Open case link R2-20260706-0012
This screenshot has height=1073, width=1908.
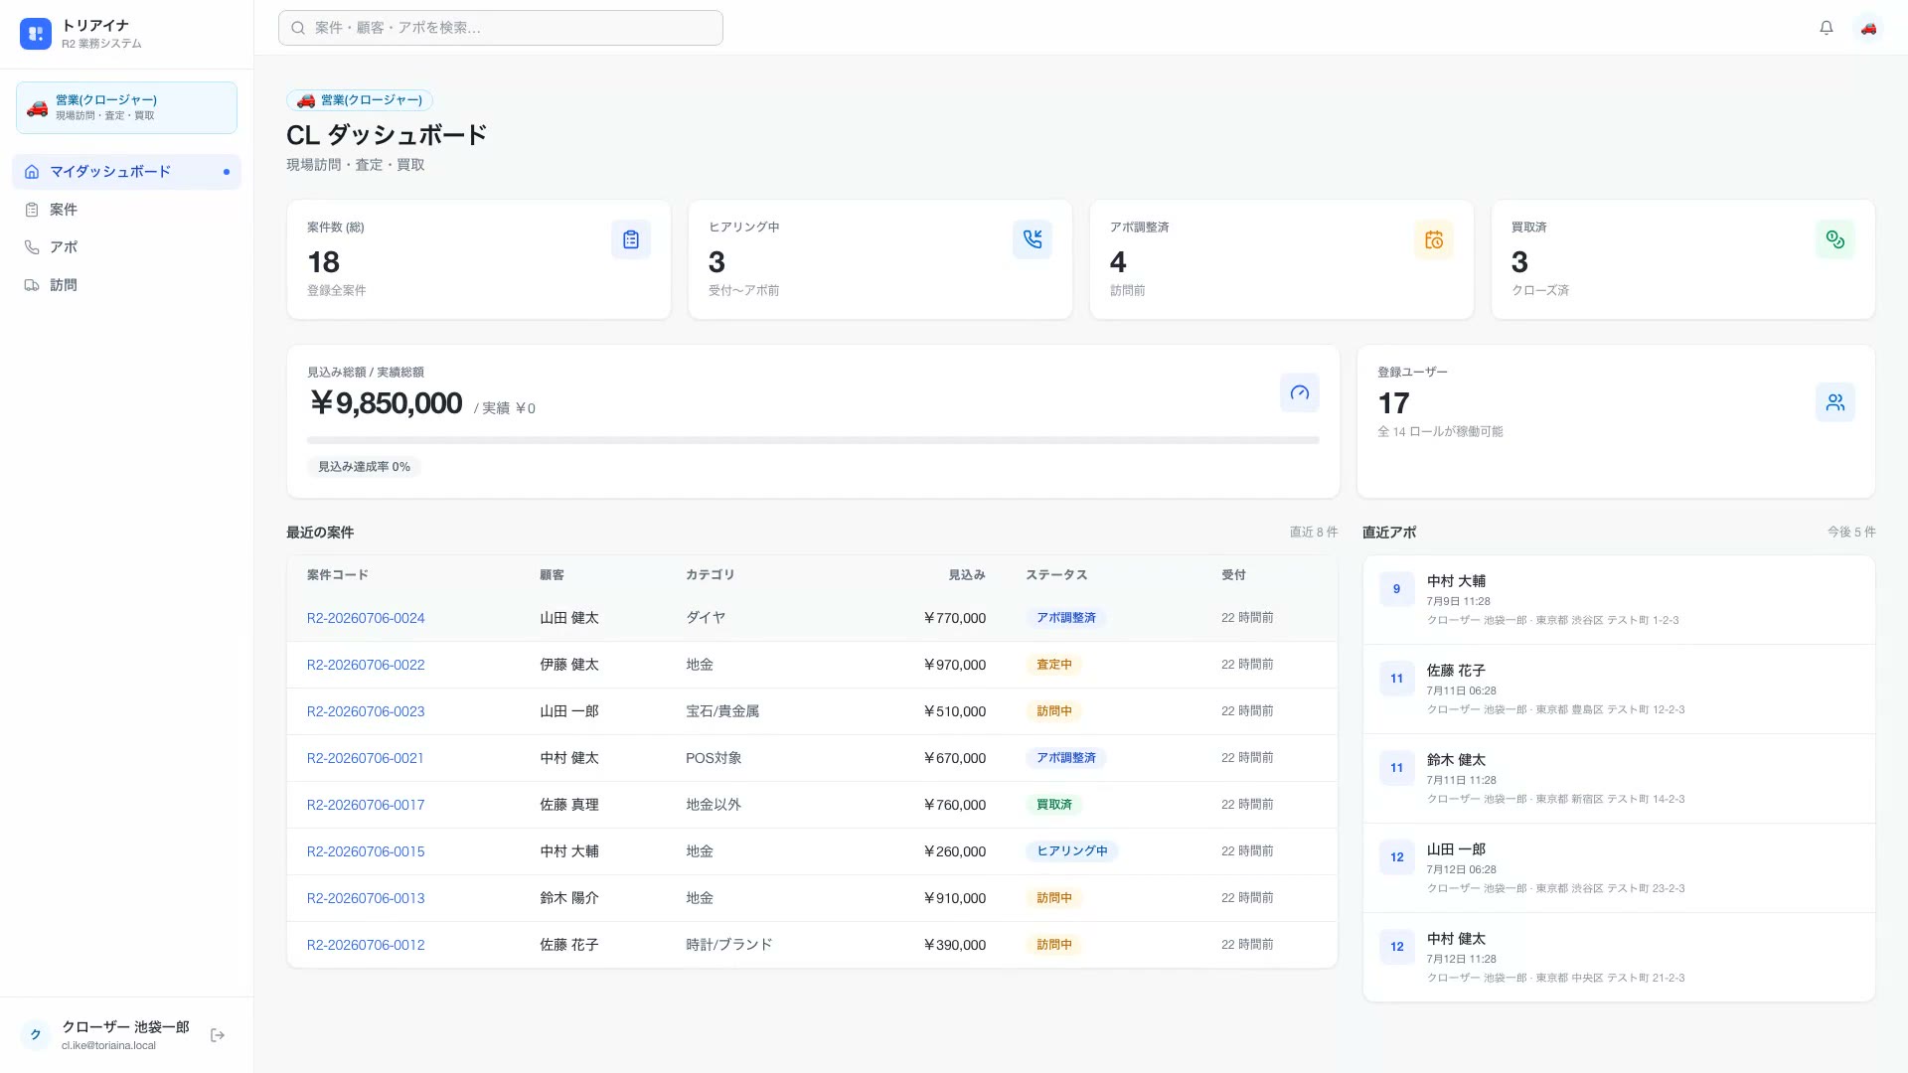(366, 945)
